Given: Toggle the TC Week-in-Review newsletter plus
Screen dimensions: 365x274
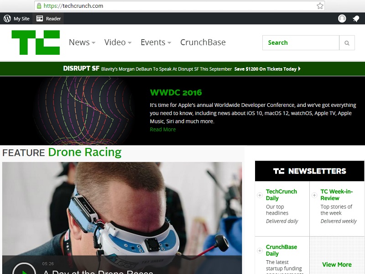Looking at the screenshot, I should coord(314,195).
